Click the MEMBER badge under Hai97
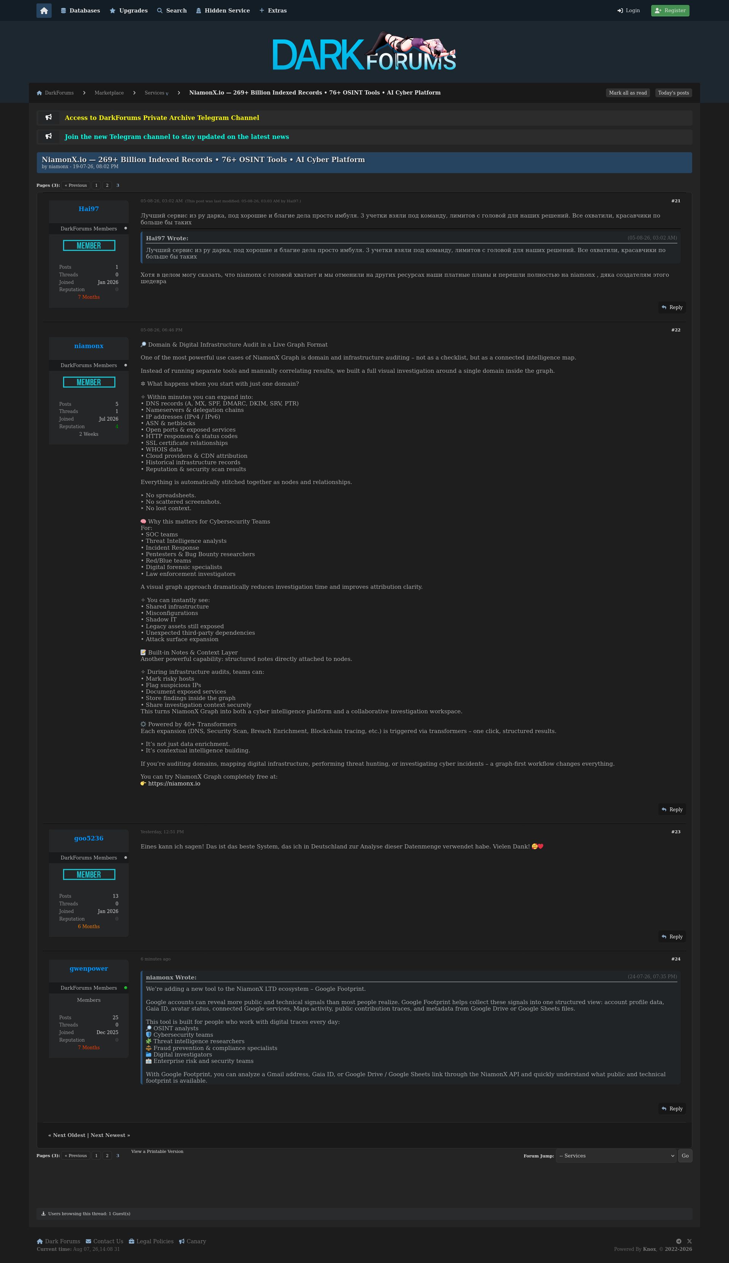The image size is (729, 1263). point(89,246)
